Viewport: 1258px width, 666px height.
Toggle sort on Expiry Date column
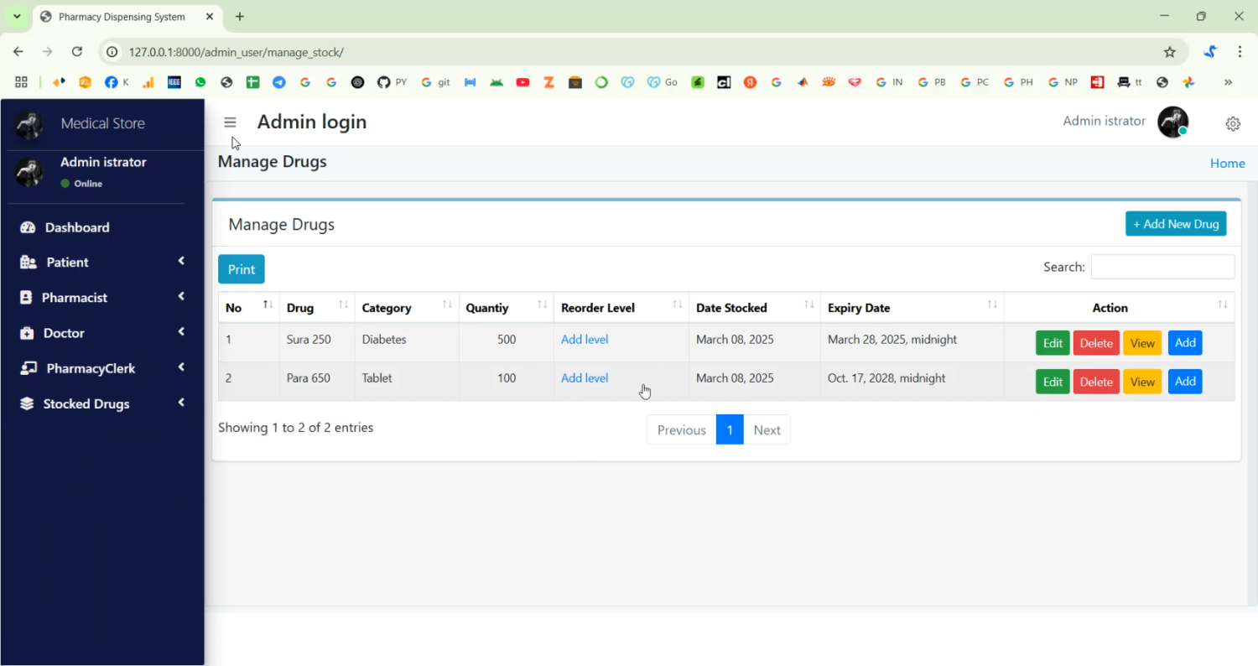tap(911, 308)
